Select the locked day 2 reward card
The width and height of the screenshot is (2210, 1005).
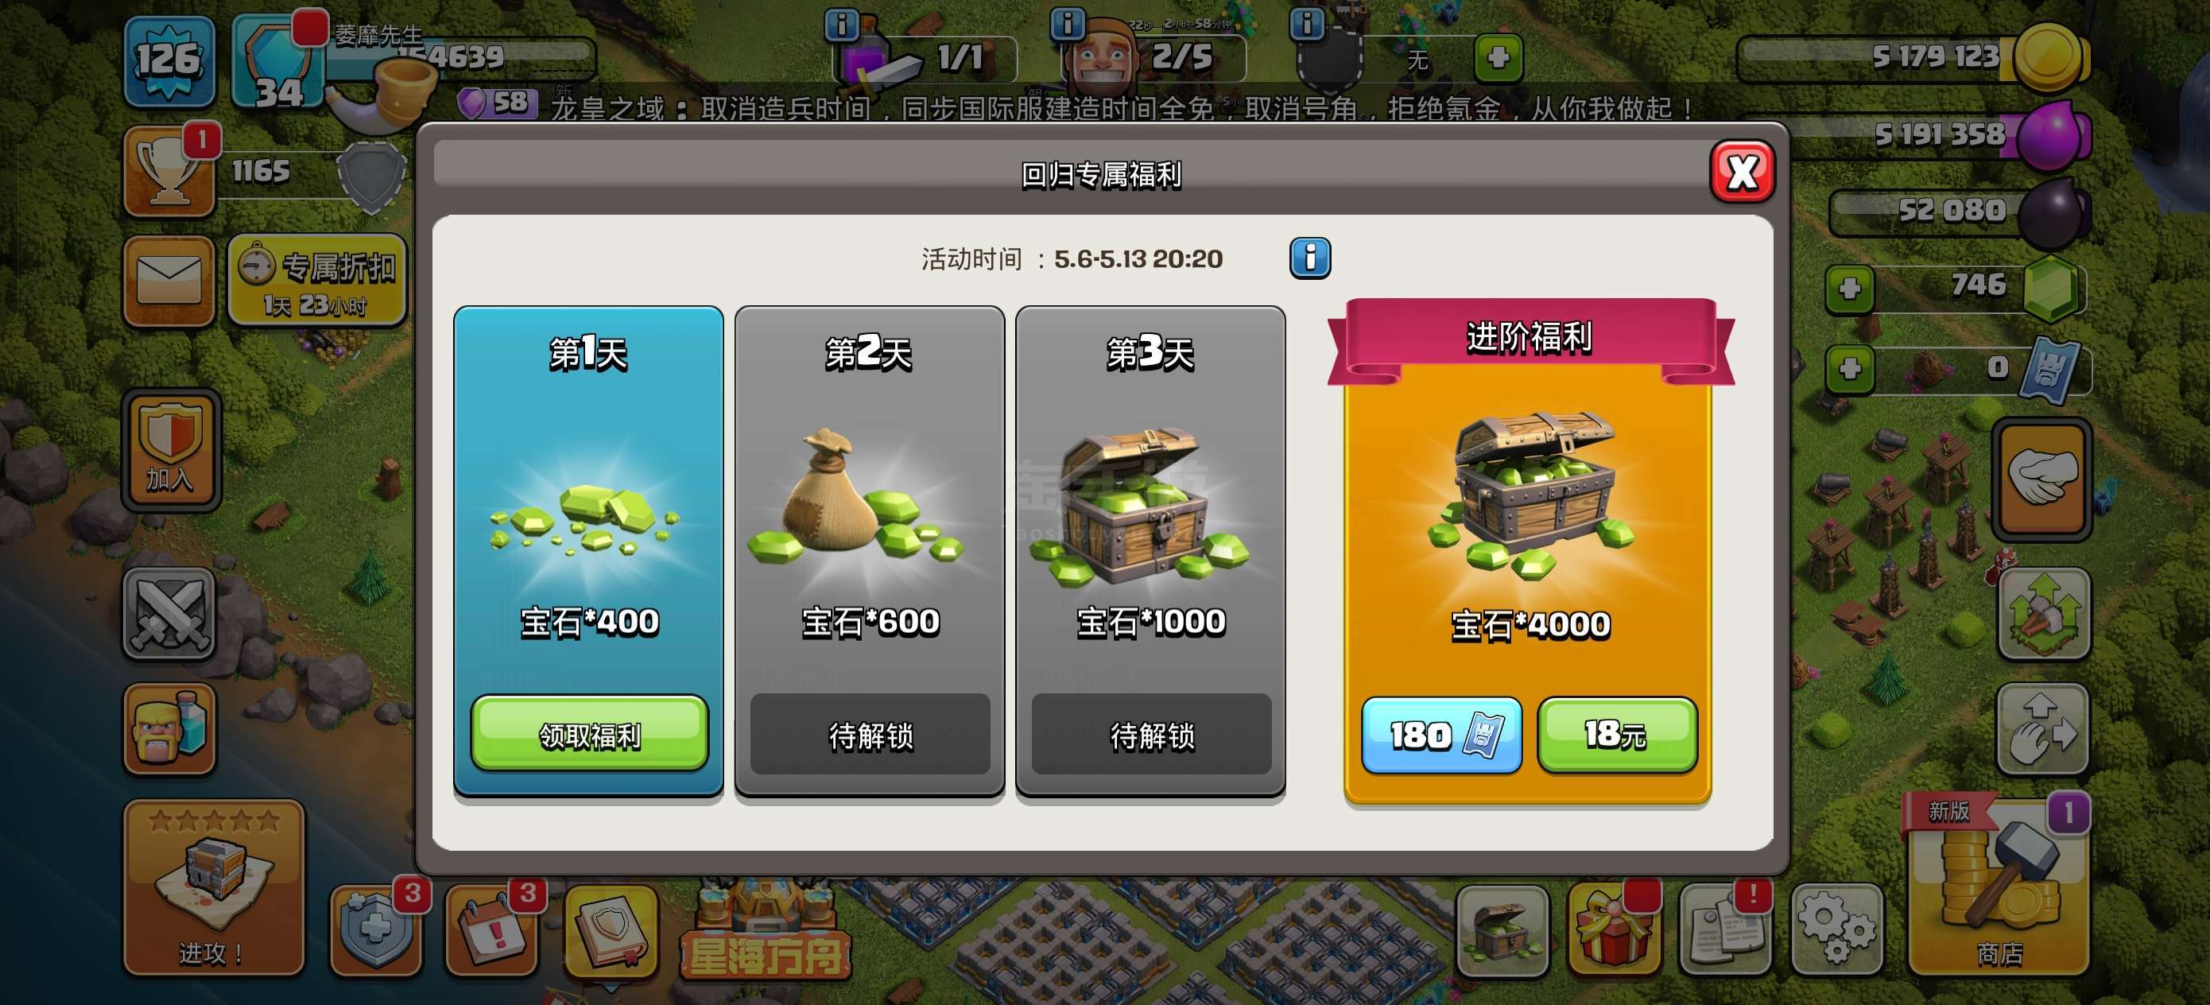click(x=869, y=551)
